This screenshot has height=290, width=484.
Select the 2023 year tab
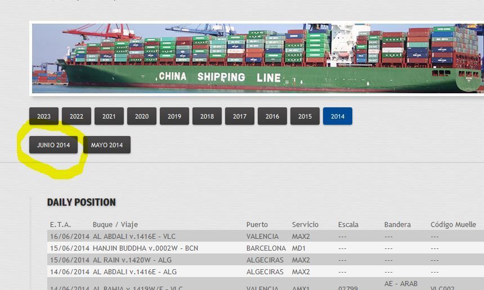pos(44,116)
